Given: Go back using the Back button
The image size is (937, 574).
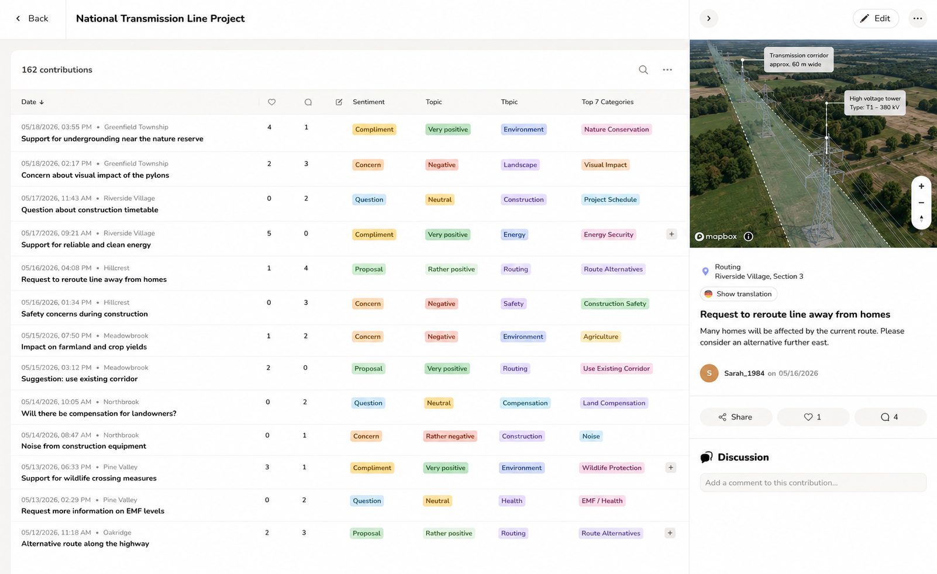Looking at the screenshot, I should pos(32,18).
